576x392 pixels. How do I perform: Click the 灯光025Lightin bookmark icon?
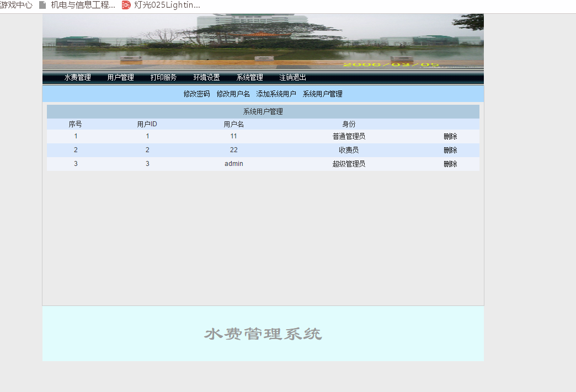tap(126, 5)
